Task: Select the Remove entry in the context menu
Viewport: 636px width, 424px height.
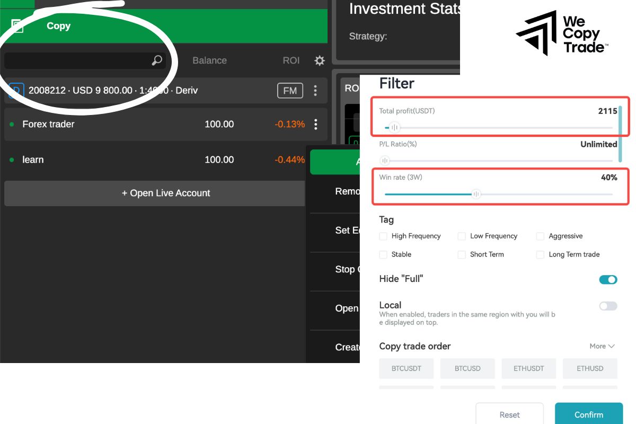Action: click(x=350, y=191)
